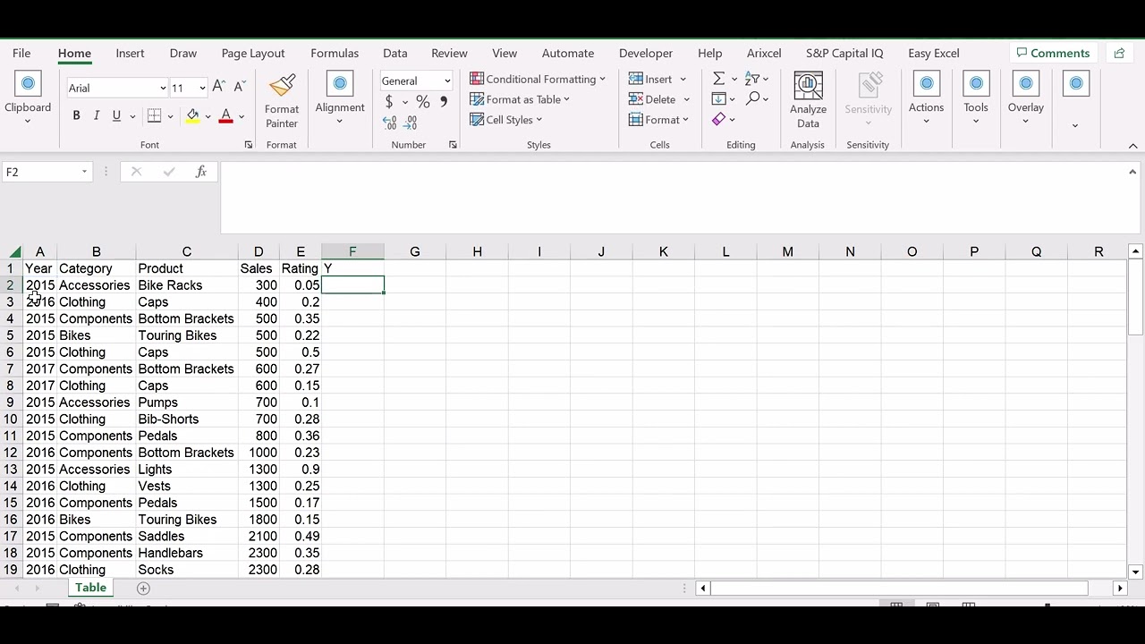
Task: Click Insert cells button
Action: click(x=651, y=79)
